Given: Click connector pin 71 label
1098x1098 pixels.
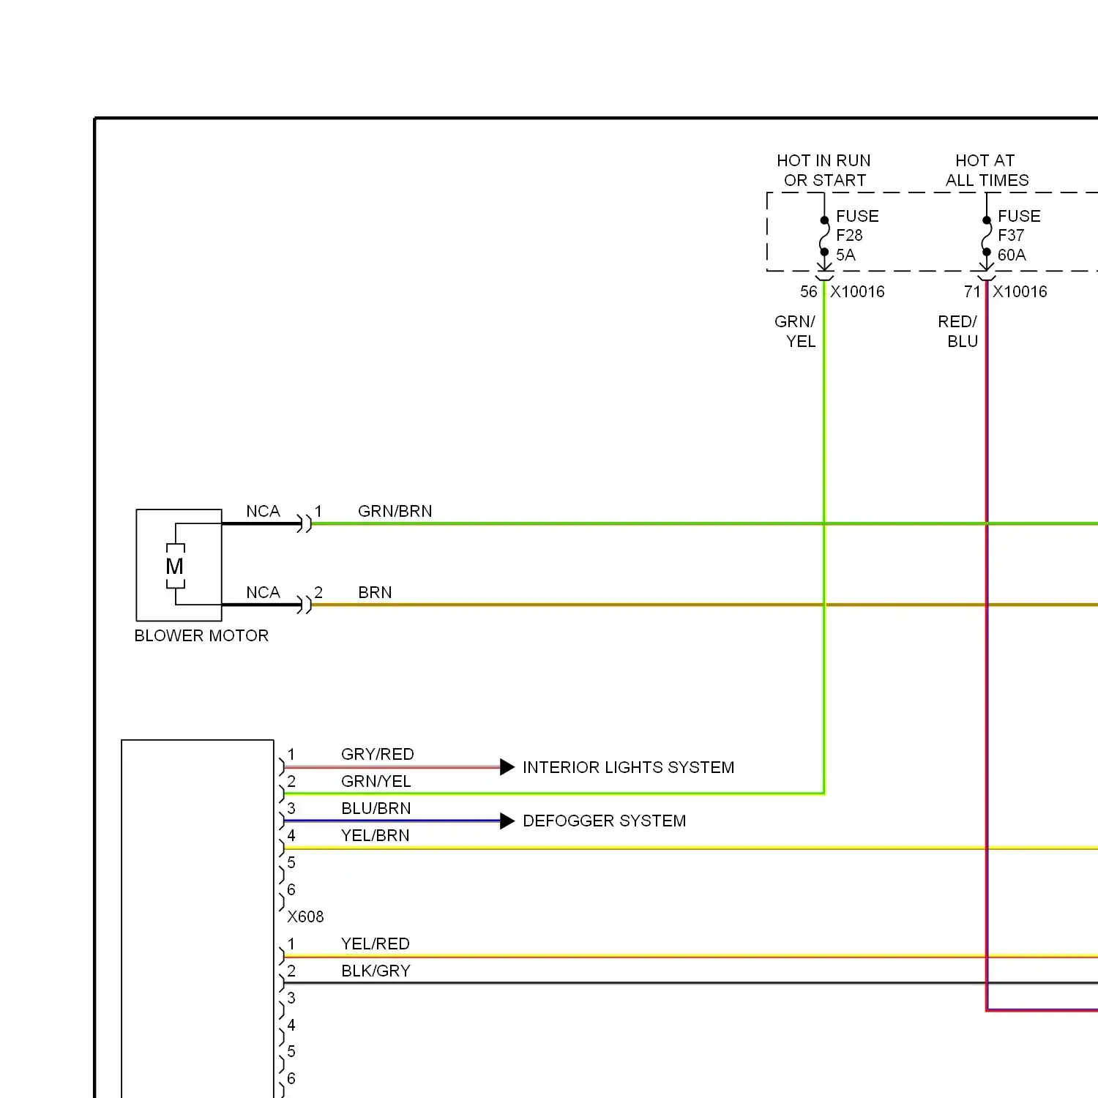Looking at the screenshot, I should pos(972,291).
